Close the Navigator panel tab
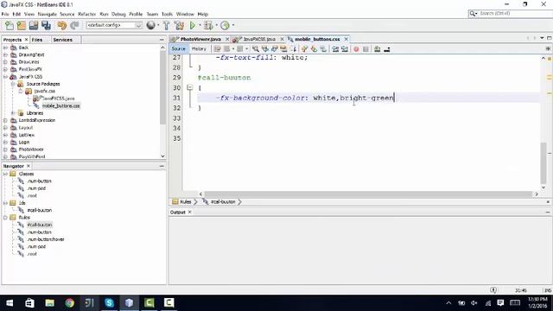Viewport: 553px width, 311px height. pyautogui.click(x=29, y=166)
